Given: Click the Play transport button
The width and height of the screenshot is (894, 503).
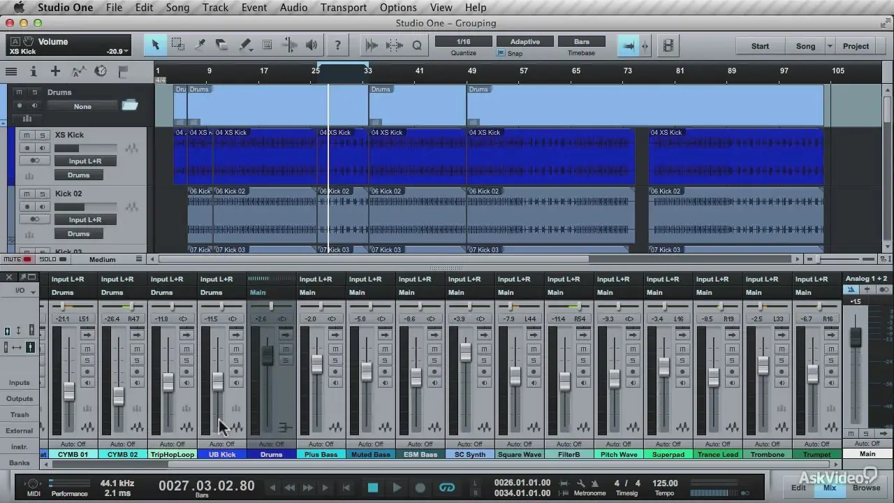Looking at the screenshot, I should (397, 488).
